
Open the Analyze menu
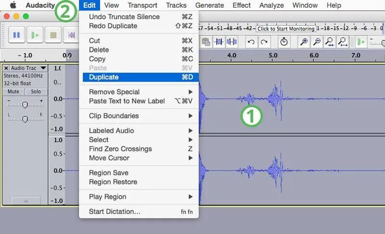[x=271, y=5]
